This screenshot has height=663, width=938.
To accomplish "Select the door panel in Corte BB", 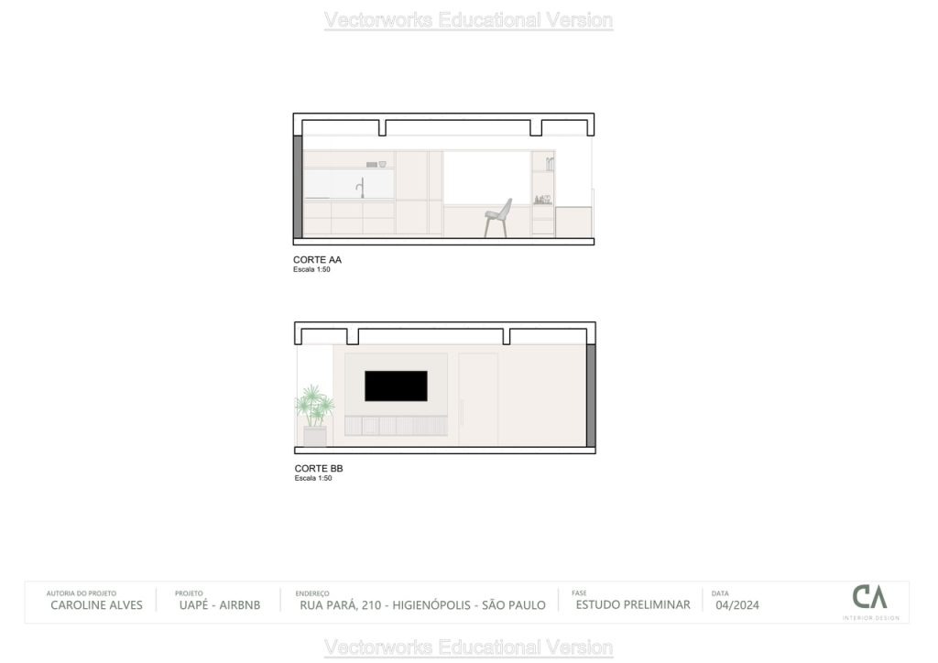I will coord(478,399).
